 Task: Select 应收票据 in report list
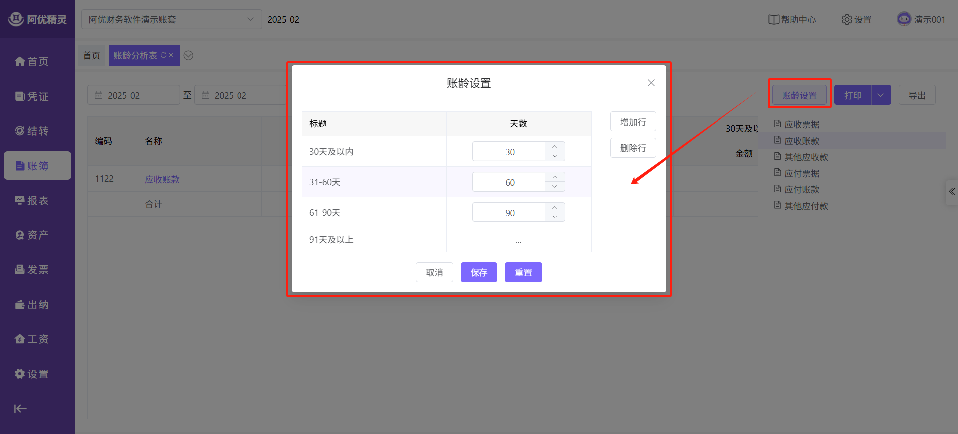pyautogui.click(x=801, y=124)
